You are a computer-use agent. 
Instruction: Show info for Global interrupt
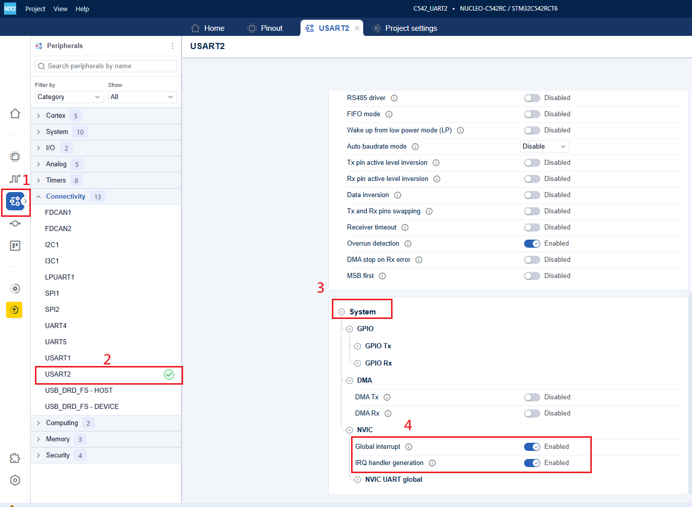[x=409, y=447]
